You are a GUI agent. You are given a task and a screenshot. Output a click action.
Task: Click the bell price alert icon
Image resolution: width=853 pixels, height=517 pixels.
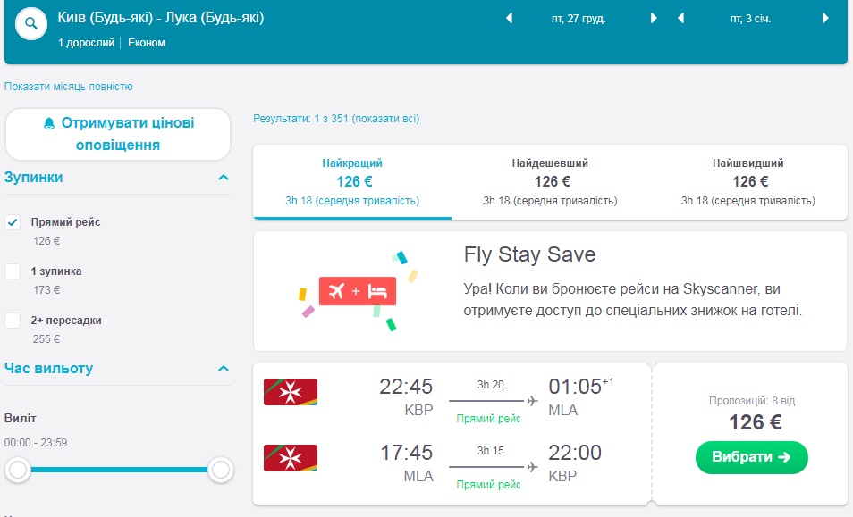click(49, 124)
